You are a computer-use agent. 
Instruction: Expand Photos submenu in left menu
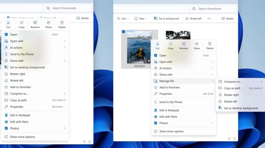[65, 128]
